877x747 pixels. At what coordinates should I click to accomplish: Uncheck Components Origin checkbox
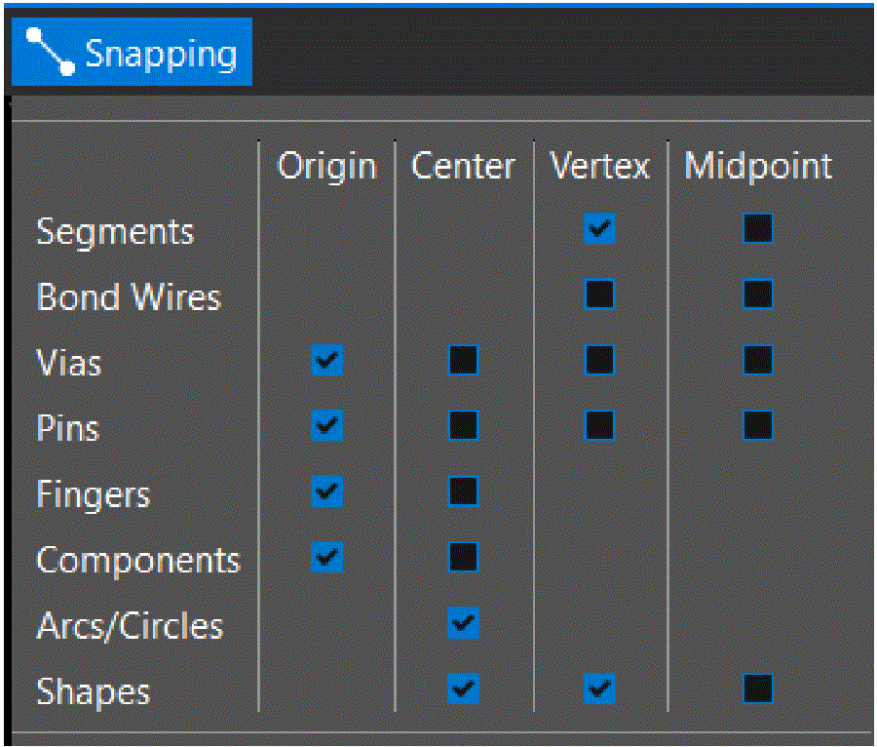[326, 558]
